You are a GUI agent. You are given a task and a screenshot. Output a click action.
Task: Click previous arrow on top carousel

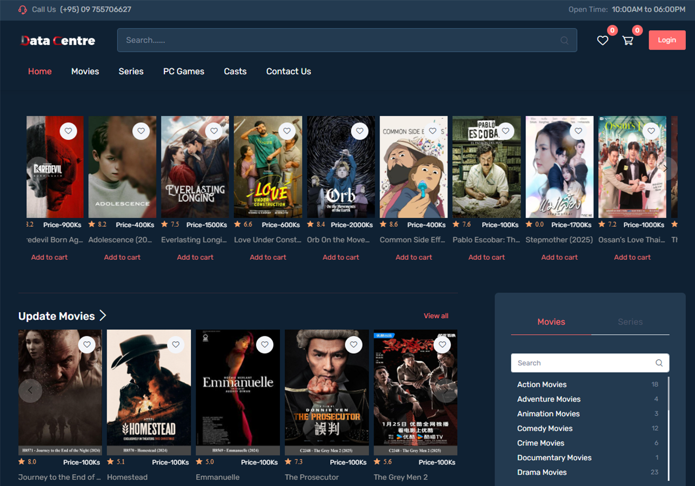(38, 168)
